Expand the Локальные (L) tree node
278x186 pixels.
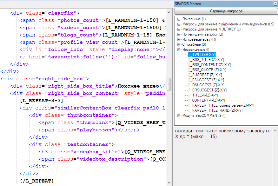179,19
